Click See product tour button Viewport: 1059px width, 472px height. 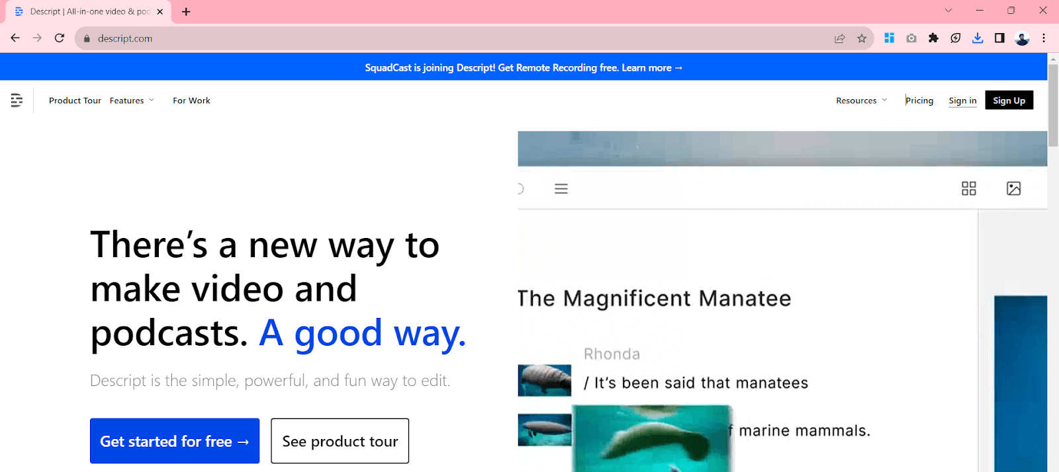tap(340, 441)
